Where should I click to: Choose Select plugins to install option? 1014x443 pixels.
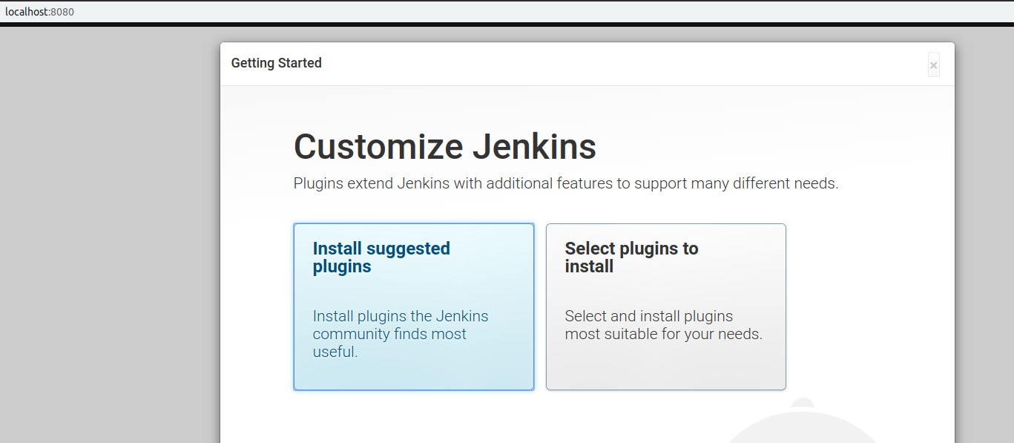[x=665, y=306]
